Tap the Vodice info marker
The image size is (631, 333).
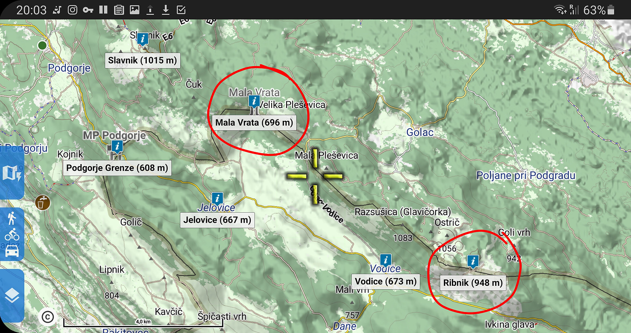[386, 259]
